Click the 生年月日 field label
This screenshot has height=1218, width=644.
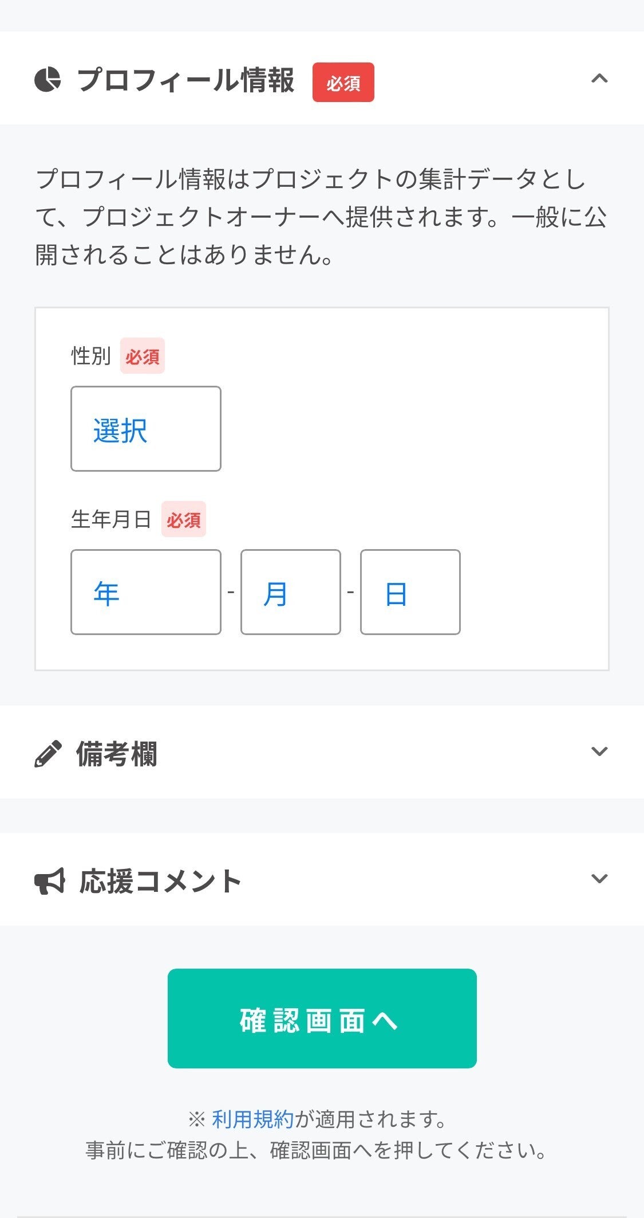tap(111, 519)
